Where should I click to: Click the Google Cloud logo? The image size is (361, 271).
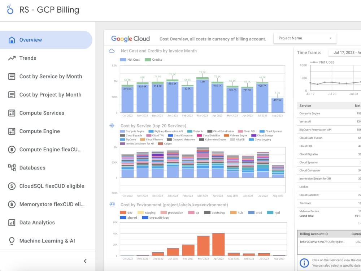click(x=131, y=38)
